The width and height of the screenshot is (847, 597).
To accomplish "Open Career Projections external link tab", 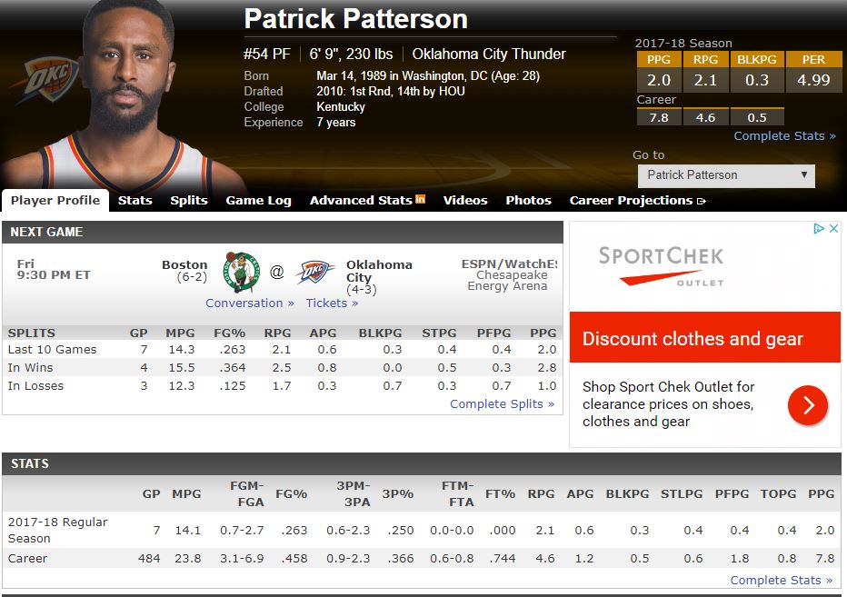I will (637, 200).
